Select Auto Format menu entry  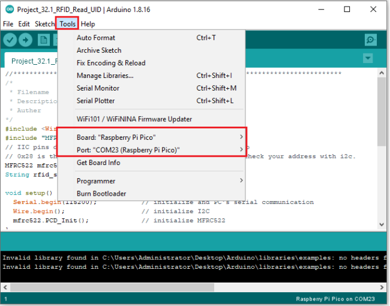tap(151, 38)
